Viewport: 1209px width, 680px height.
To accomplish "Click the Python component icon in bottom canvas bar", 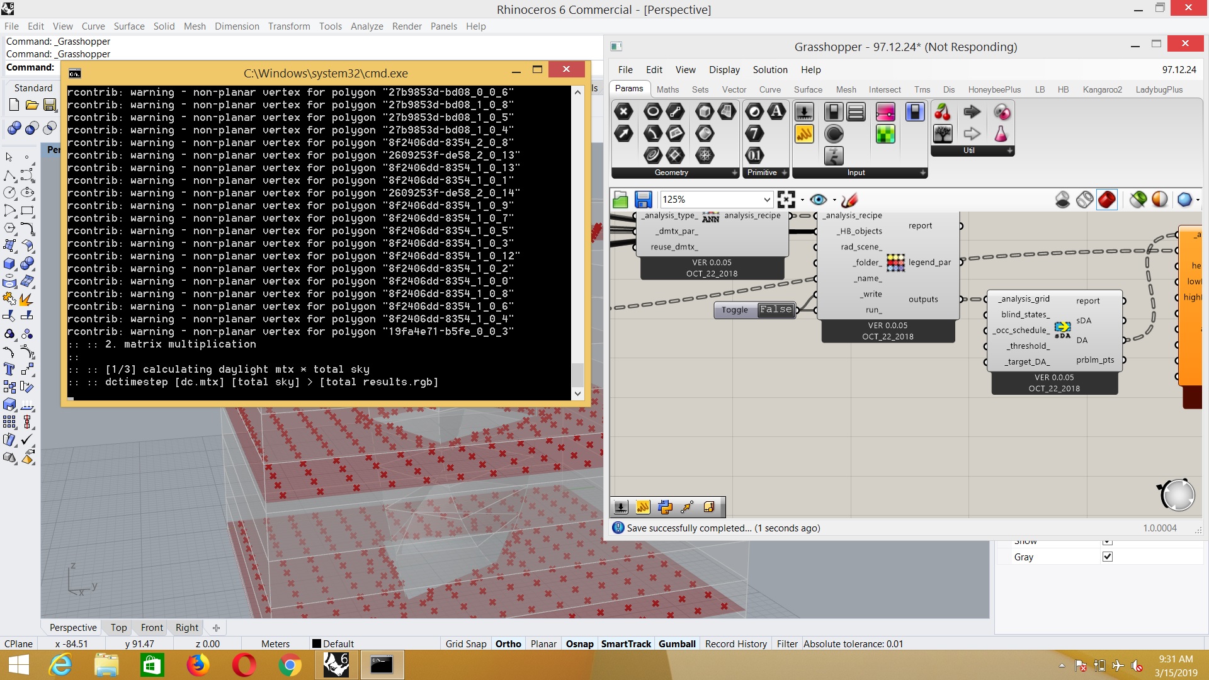I will pos(665,507).
